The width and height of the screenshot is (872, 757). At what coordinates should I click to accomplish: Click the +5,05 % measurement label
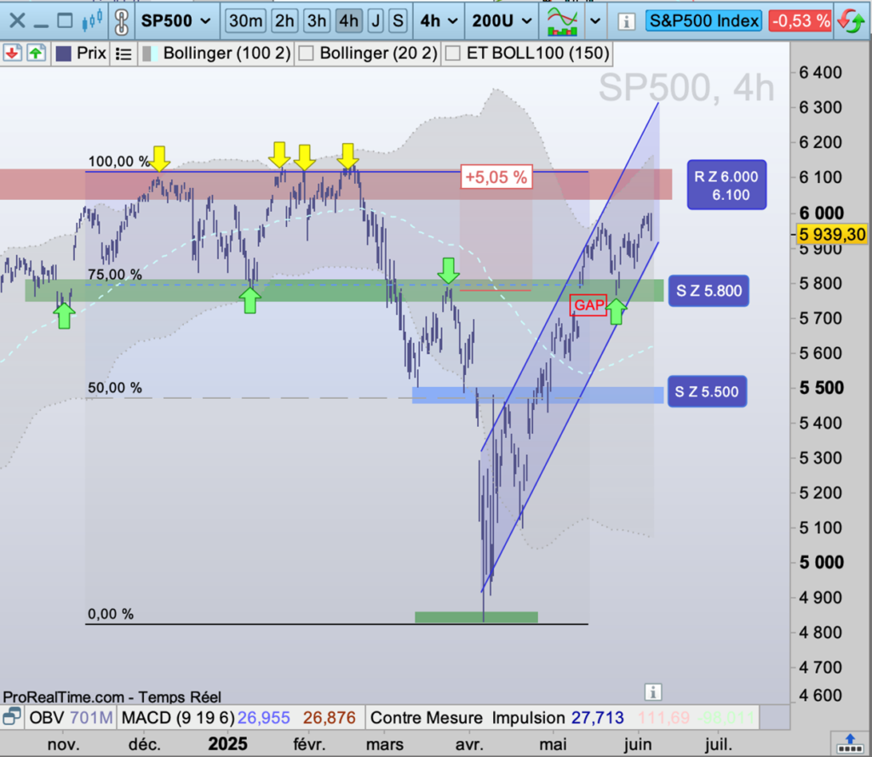click(x=496, y=177)
